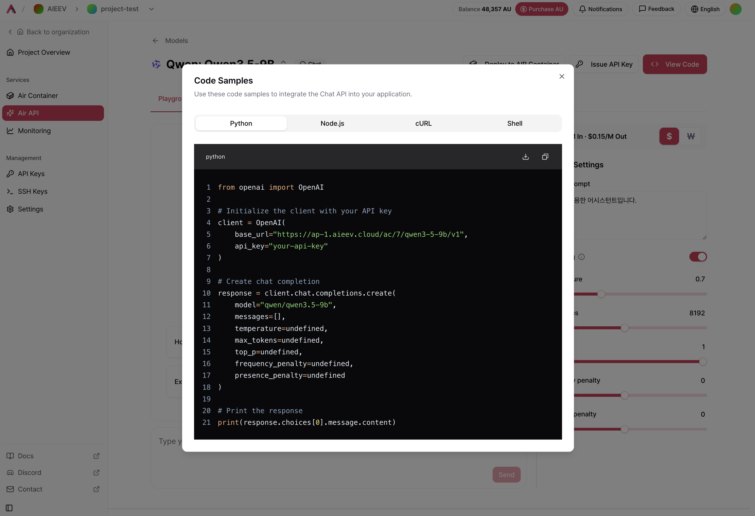Click the Monitoring chart icon
Image resolution: width=755 pixels, height=516 pixels.
coord(10,131)
